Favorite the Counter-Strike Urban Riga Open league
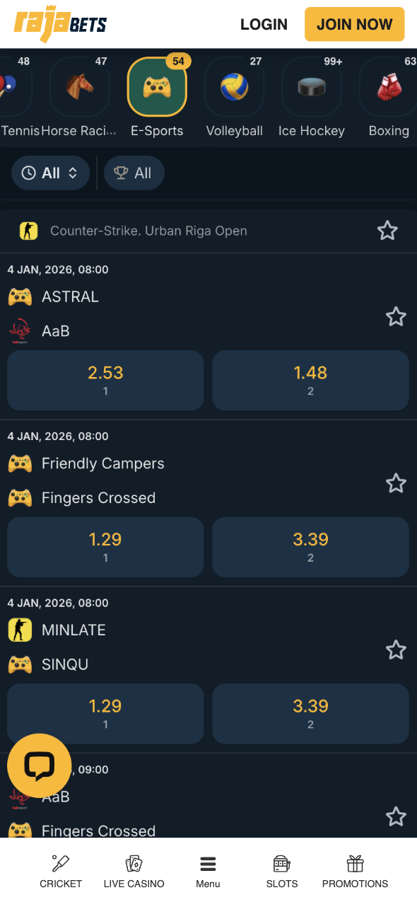 [387, 231]
